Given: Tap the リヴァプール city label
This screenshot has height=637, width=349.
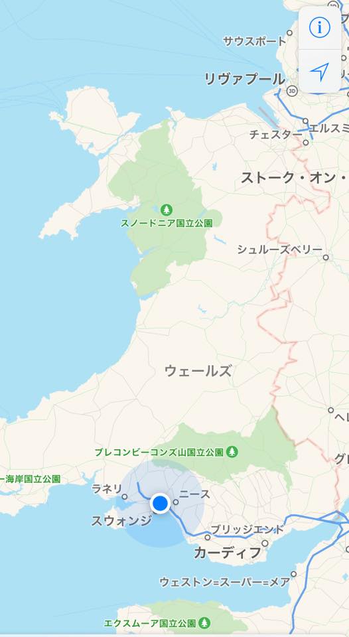Looking at the screenshot, I should [x=244, y=79].
